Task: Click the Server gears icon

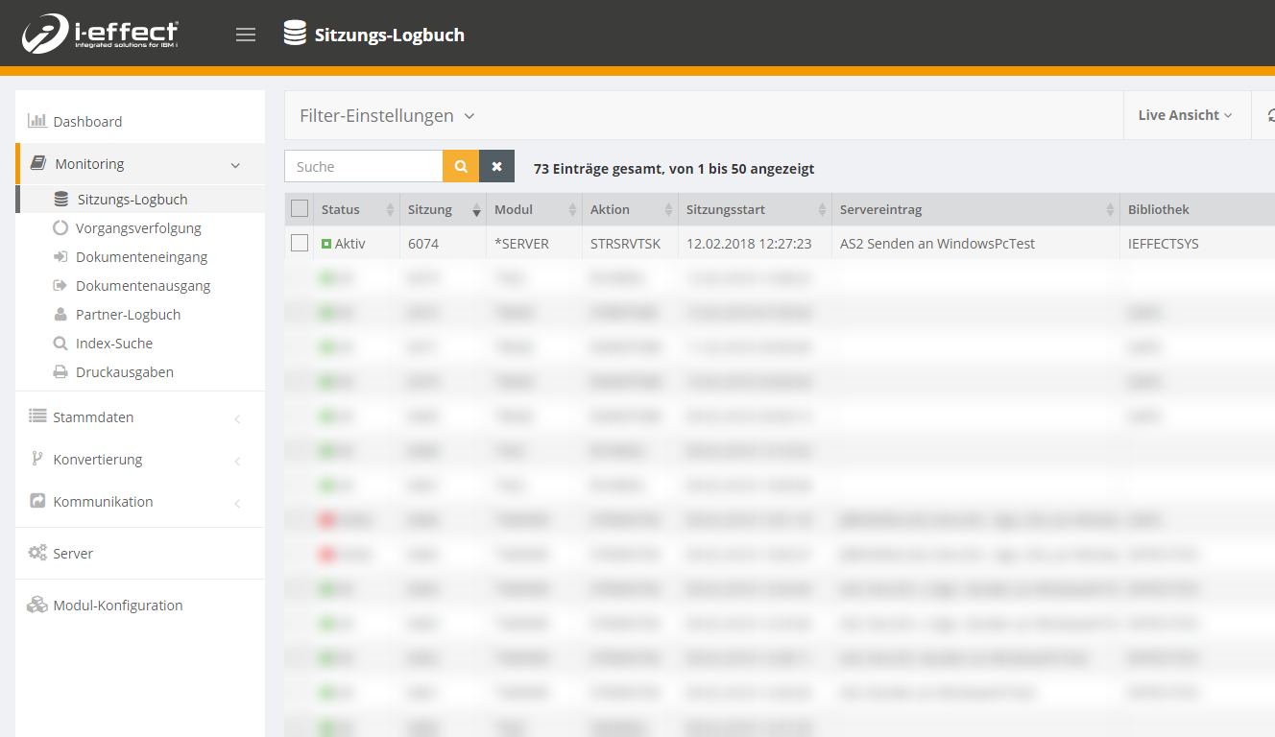Action: 37,553
